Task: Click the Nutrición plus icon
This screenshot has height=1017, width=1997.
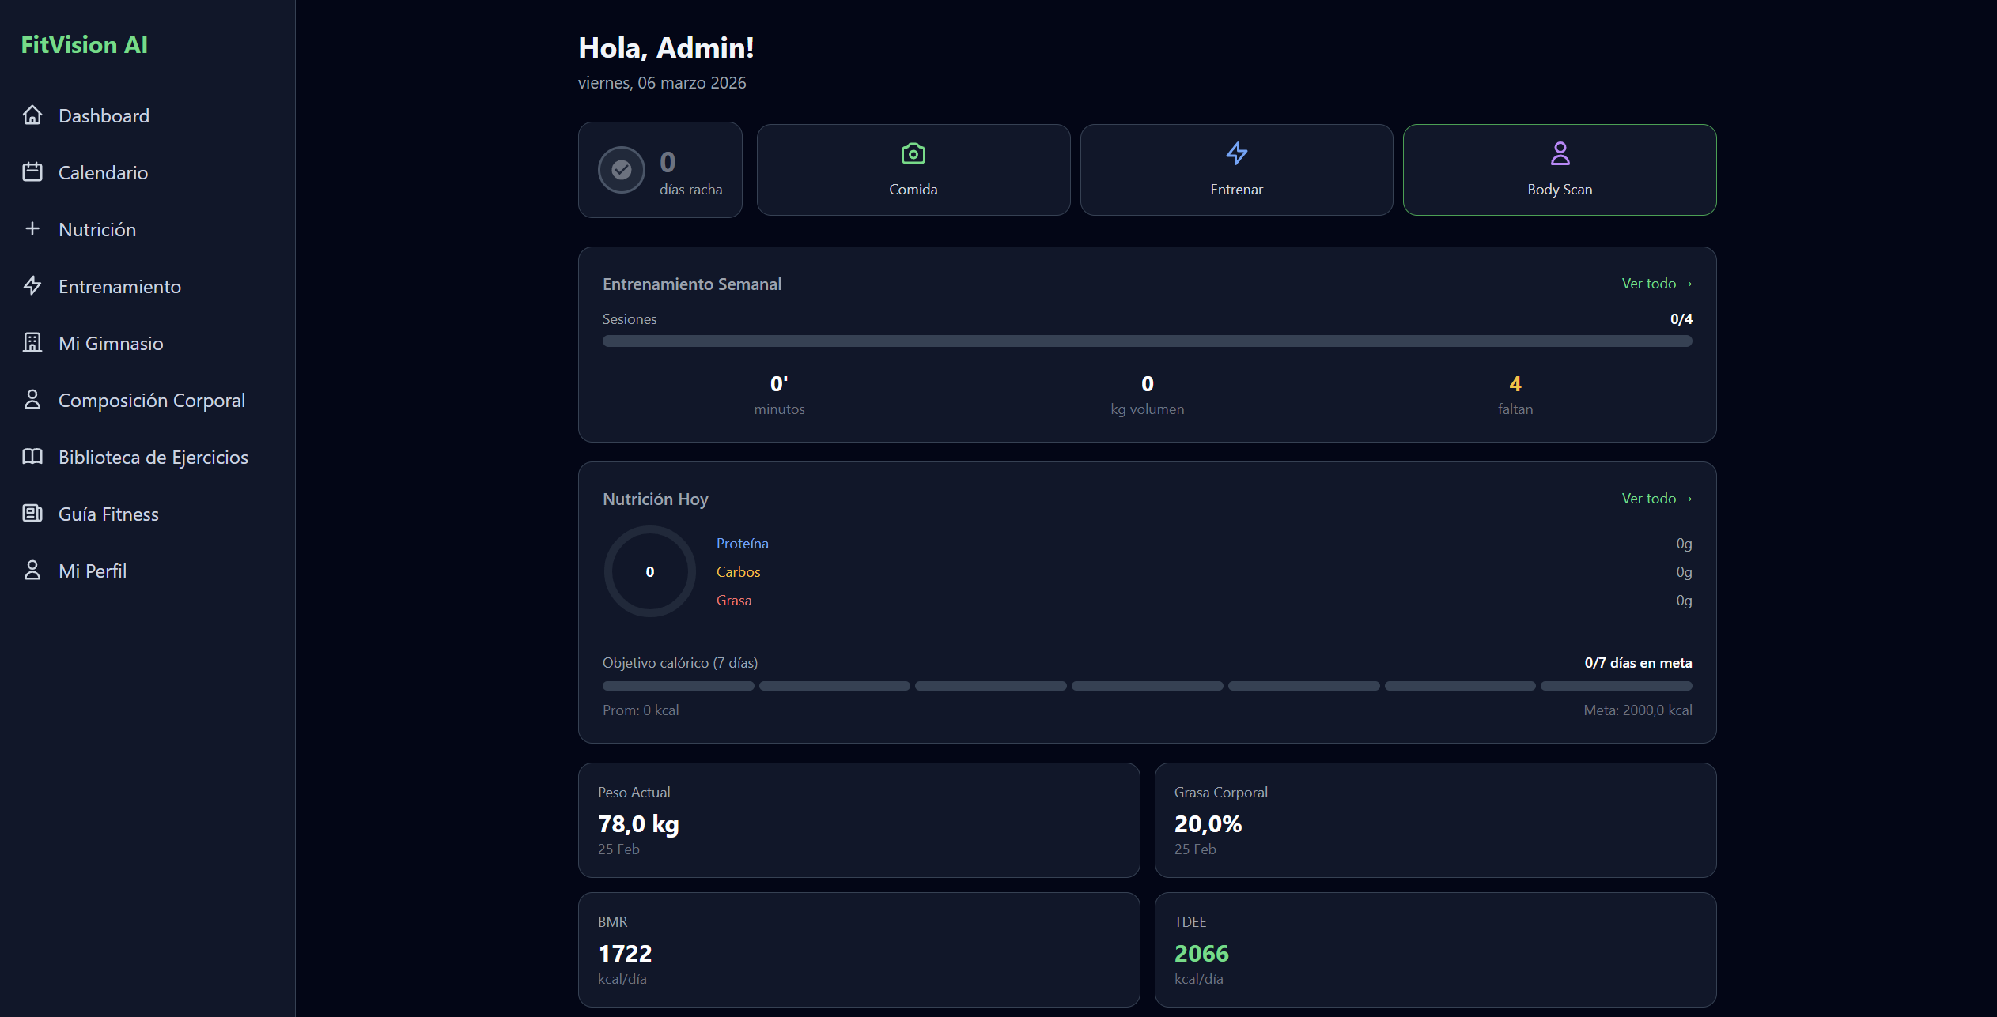Action: [32, 229]
